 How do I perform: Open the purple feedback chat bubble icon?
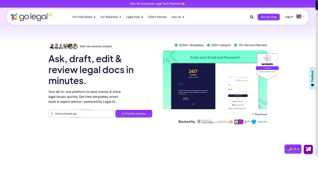pos(308,149)
